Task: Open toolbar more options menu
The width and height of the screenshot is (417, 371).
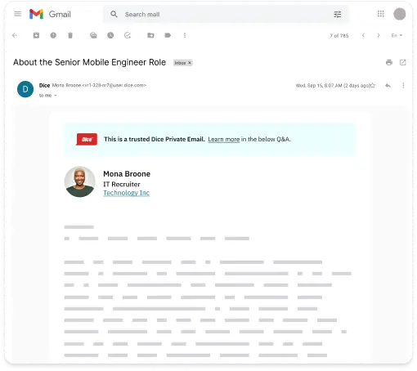Action: pyautogui.click(x=185, y=35)
